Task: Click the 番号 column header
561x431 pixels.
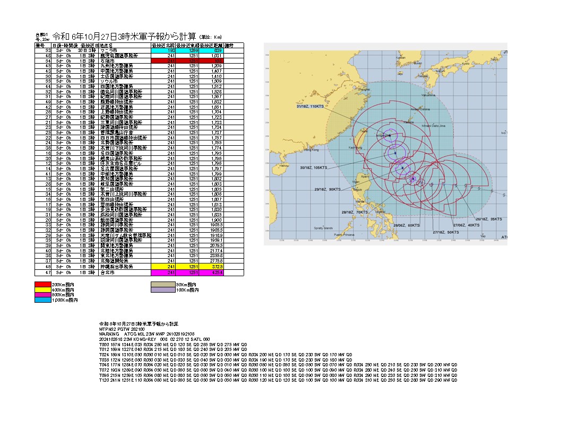Action: (x=40, y=46)
